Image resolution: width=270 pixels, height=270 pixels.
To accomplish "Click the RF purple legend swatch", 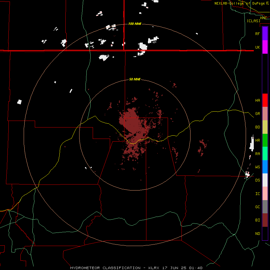I will pos(265,34).
